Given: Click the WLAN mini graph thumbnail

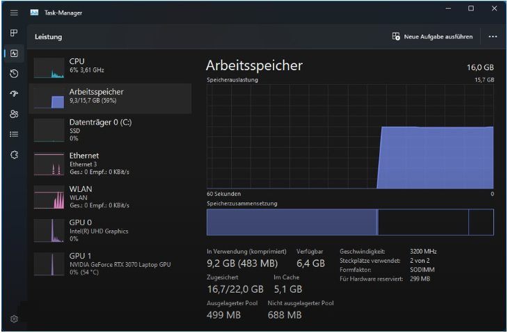Looking at the screenshot, I should 49,197.
